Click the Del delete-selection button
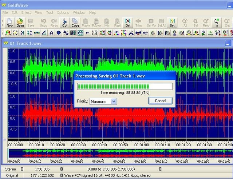Image resolution: width=233 pixels, height=179 pixels. coord(128,23)
